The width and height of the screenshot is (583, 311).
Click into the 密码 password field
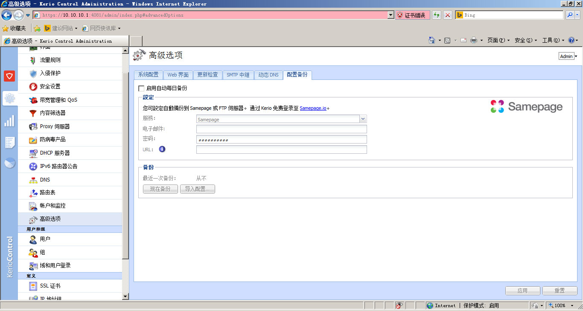click(282, 139)
